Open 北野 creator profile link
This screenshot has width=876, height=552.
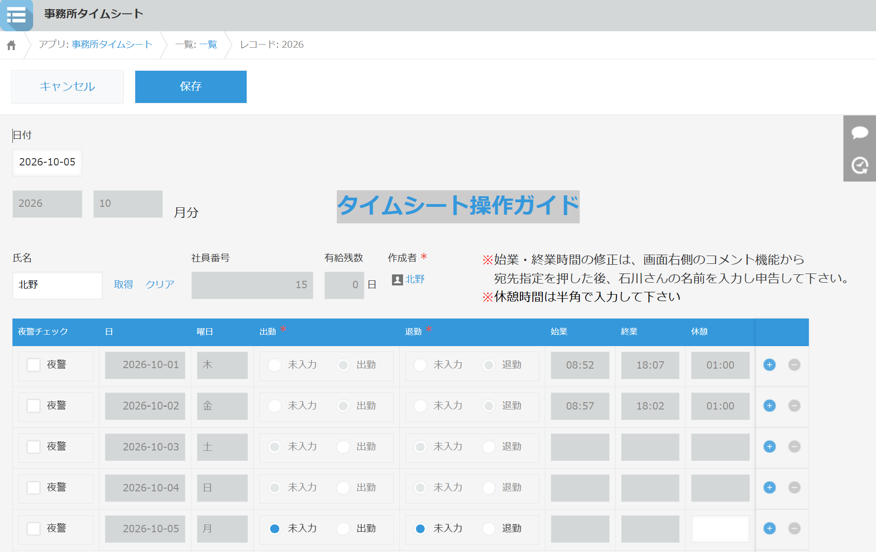tap(415, 279)
